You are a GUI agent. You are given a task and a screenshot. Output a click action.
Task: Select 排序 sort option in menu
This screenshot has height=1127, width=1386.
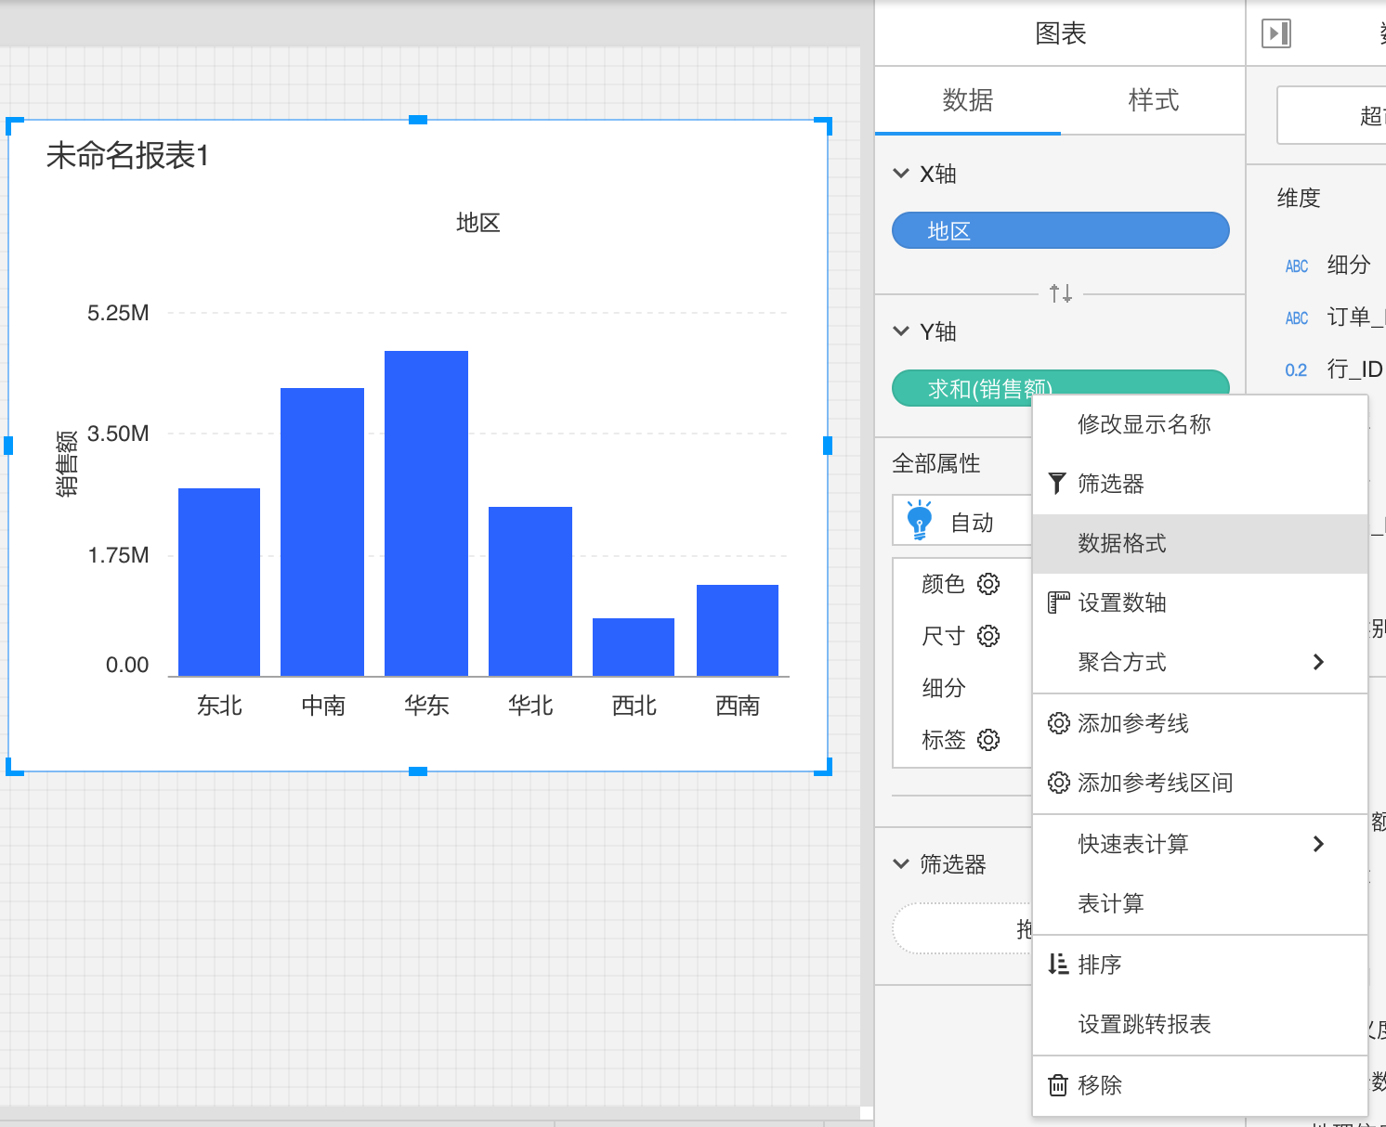point(1099,965)
